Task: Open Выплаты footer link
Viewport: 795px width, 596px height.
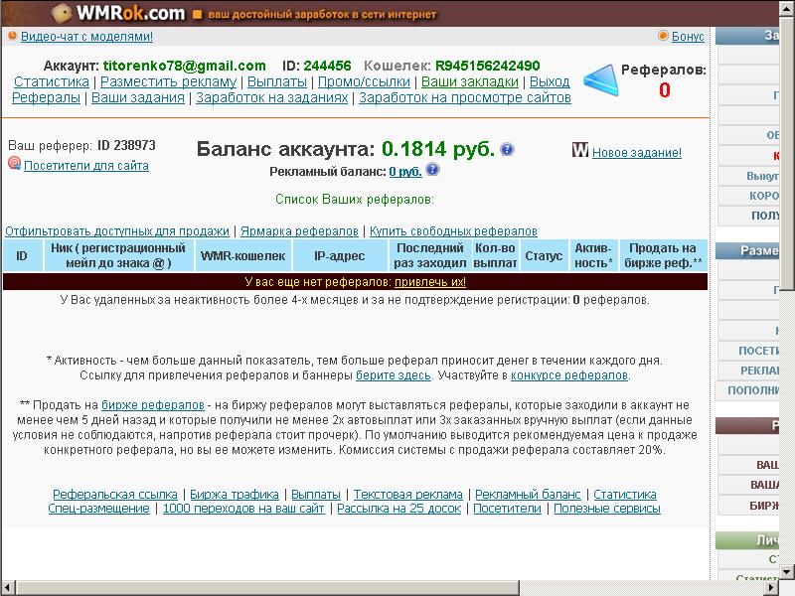Action: pos(316,494)
